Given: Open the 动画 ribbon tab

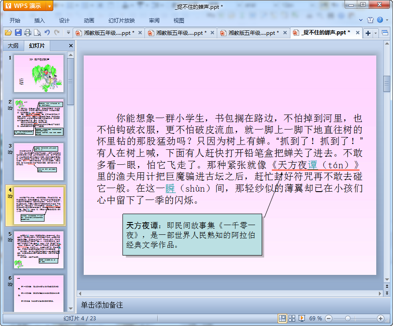Looking at the screenshot, I should tap(89, 21).
